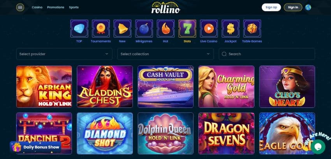Select the Jackpot dollar icon

click(x=231, y=29)
